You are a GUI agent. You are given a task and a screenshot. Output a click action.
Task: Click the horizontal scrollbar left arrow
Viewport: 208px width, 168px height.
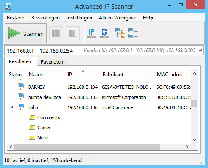pyautogui.click(x=11, y=147)
